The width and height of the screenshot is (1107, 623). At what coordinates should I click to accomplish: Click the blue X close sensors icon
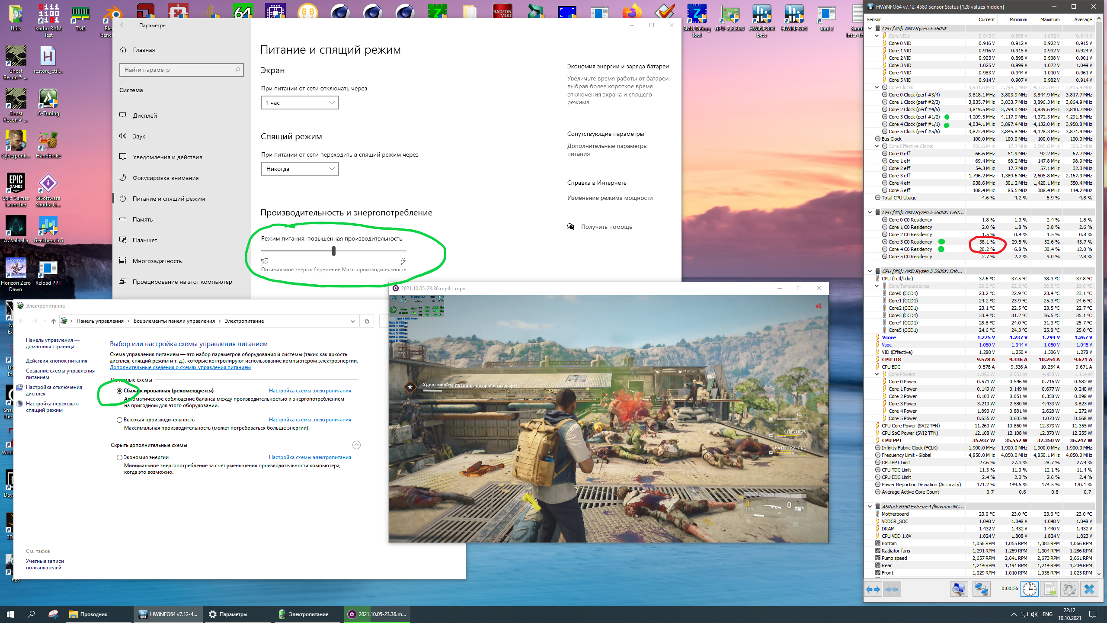(1089, 589)
